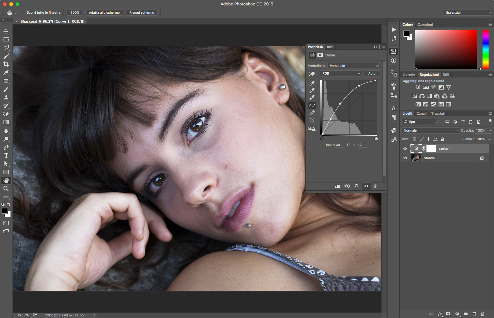Open the Predefinito Personale dropdown

coord(353,66)
